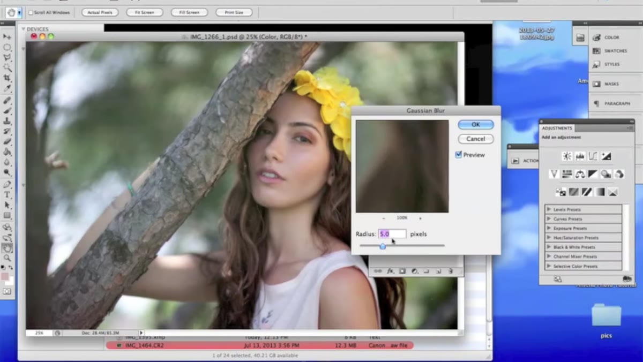
Task: Select the Lasso tool in toolbar
Action: [x=7, y=57]
